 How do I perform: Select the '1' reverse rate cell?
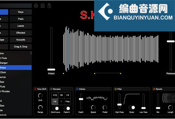point(61,102)
